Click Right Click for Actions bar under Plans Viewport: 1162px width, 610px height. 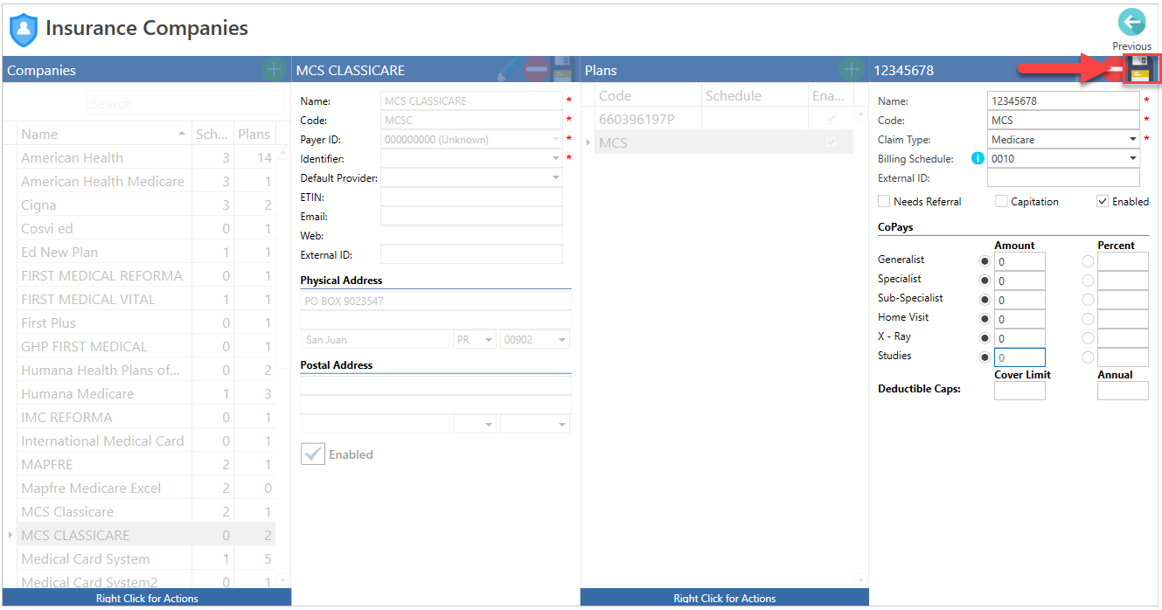click(725, 599)
